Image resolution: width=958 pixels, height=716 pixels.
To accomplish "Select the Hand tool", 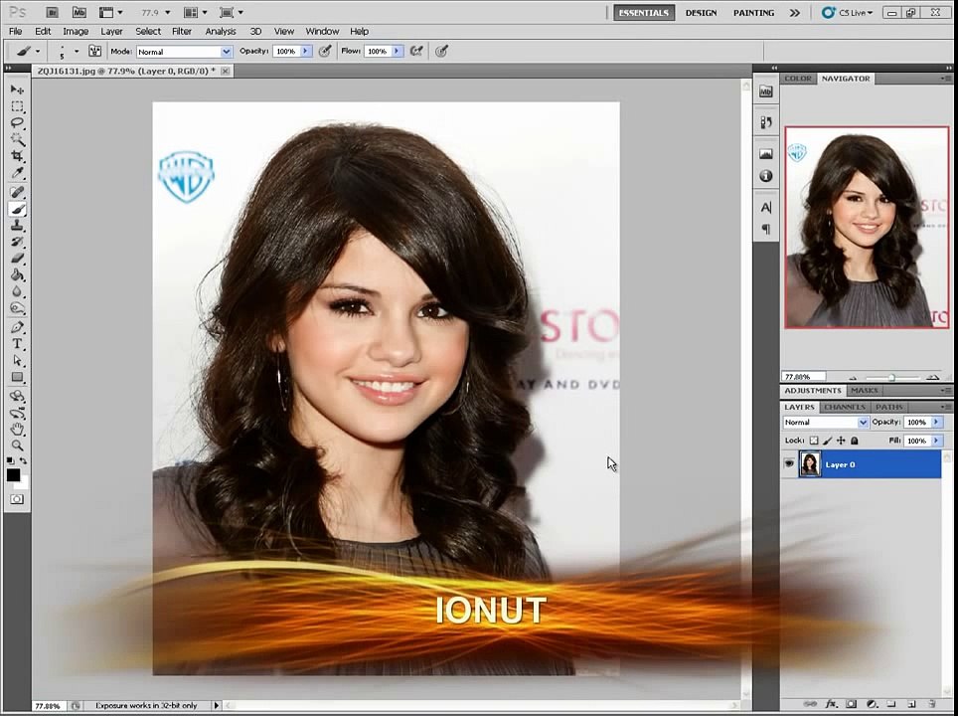I will (17, 430).
